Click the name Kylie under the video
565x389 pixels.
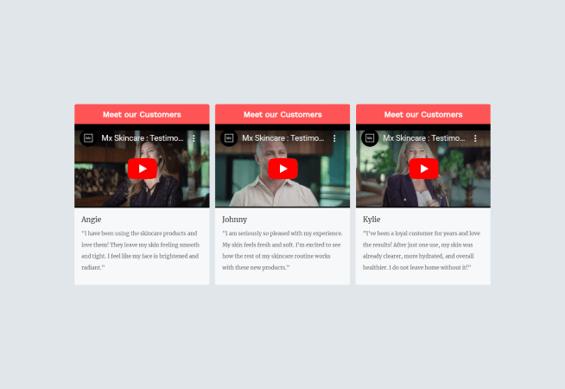click(x=373, y=220)
